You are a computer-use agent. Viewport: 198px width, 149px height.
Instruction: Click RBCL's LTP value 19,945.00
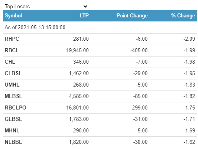click(77, 50)
